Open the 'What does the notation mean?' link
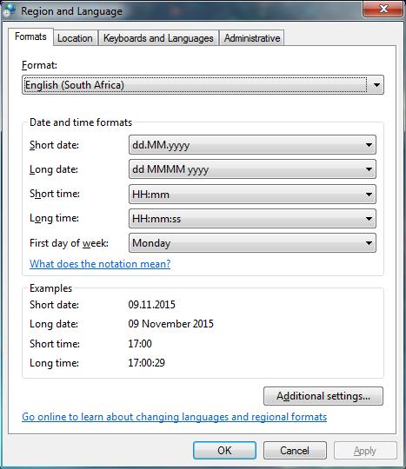Screen dimensions: 406x469 (x=100, y=264)
